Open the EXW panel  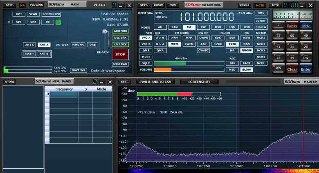[173, 5]
